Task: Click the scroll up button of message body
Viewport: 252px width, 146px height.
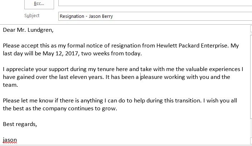Action: [251, 29]
